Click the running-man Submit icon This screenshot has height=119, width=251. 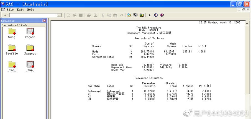[x=150, y=15]
